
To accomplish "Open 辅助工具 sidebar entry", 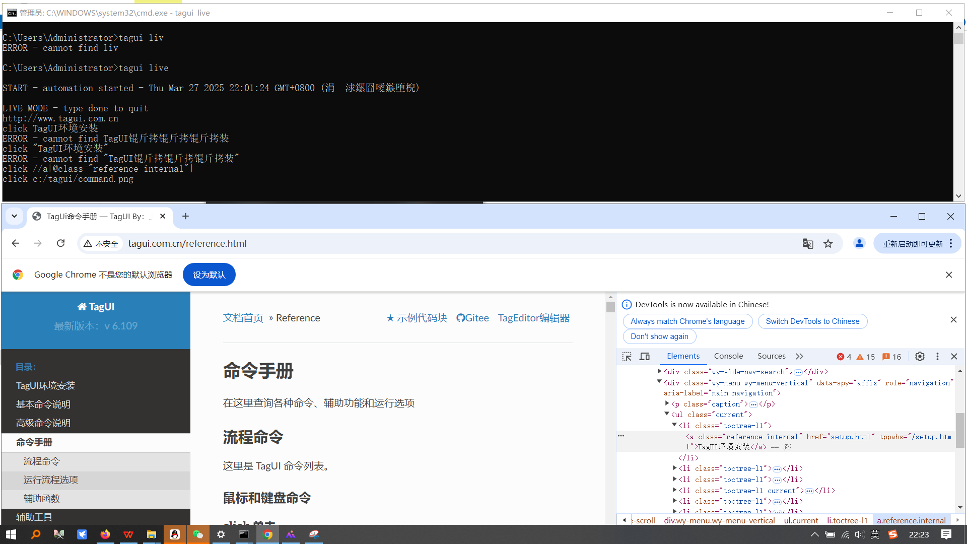I will (34, 517).
